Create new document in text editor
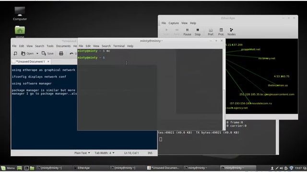This screenshot has width=307, height=172. tap(15, 54)
